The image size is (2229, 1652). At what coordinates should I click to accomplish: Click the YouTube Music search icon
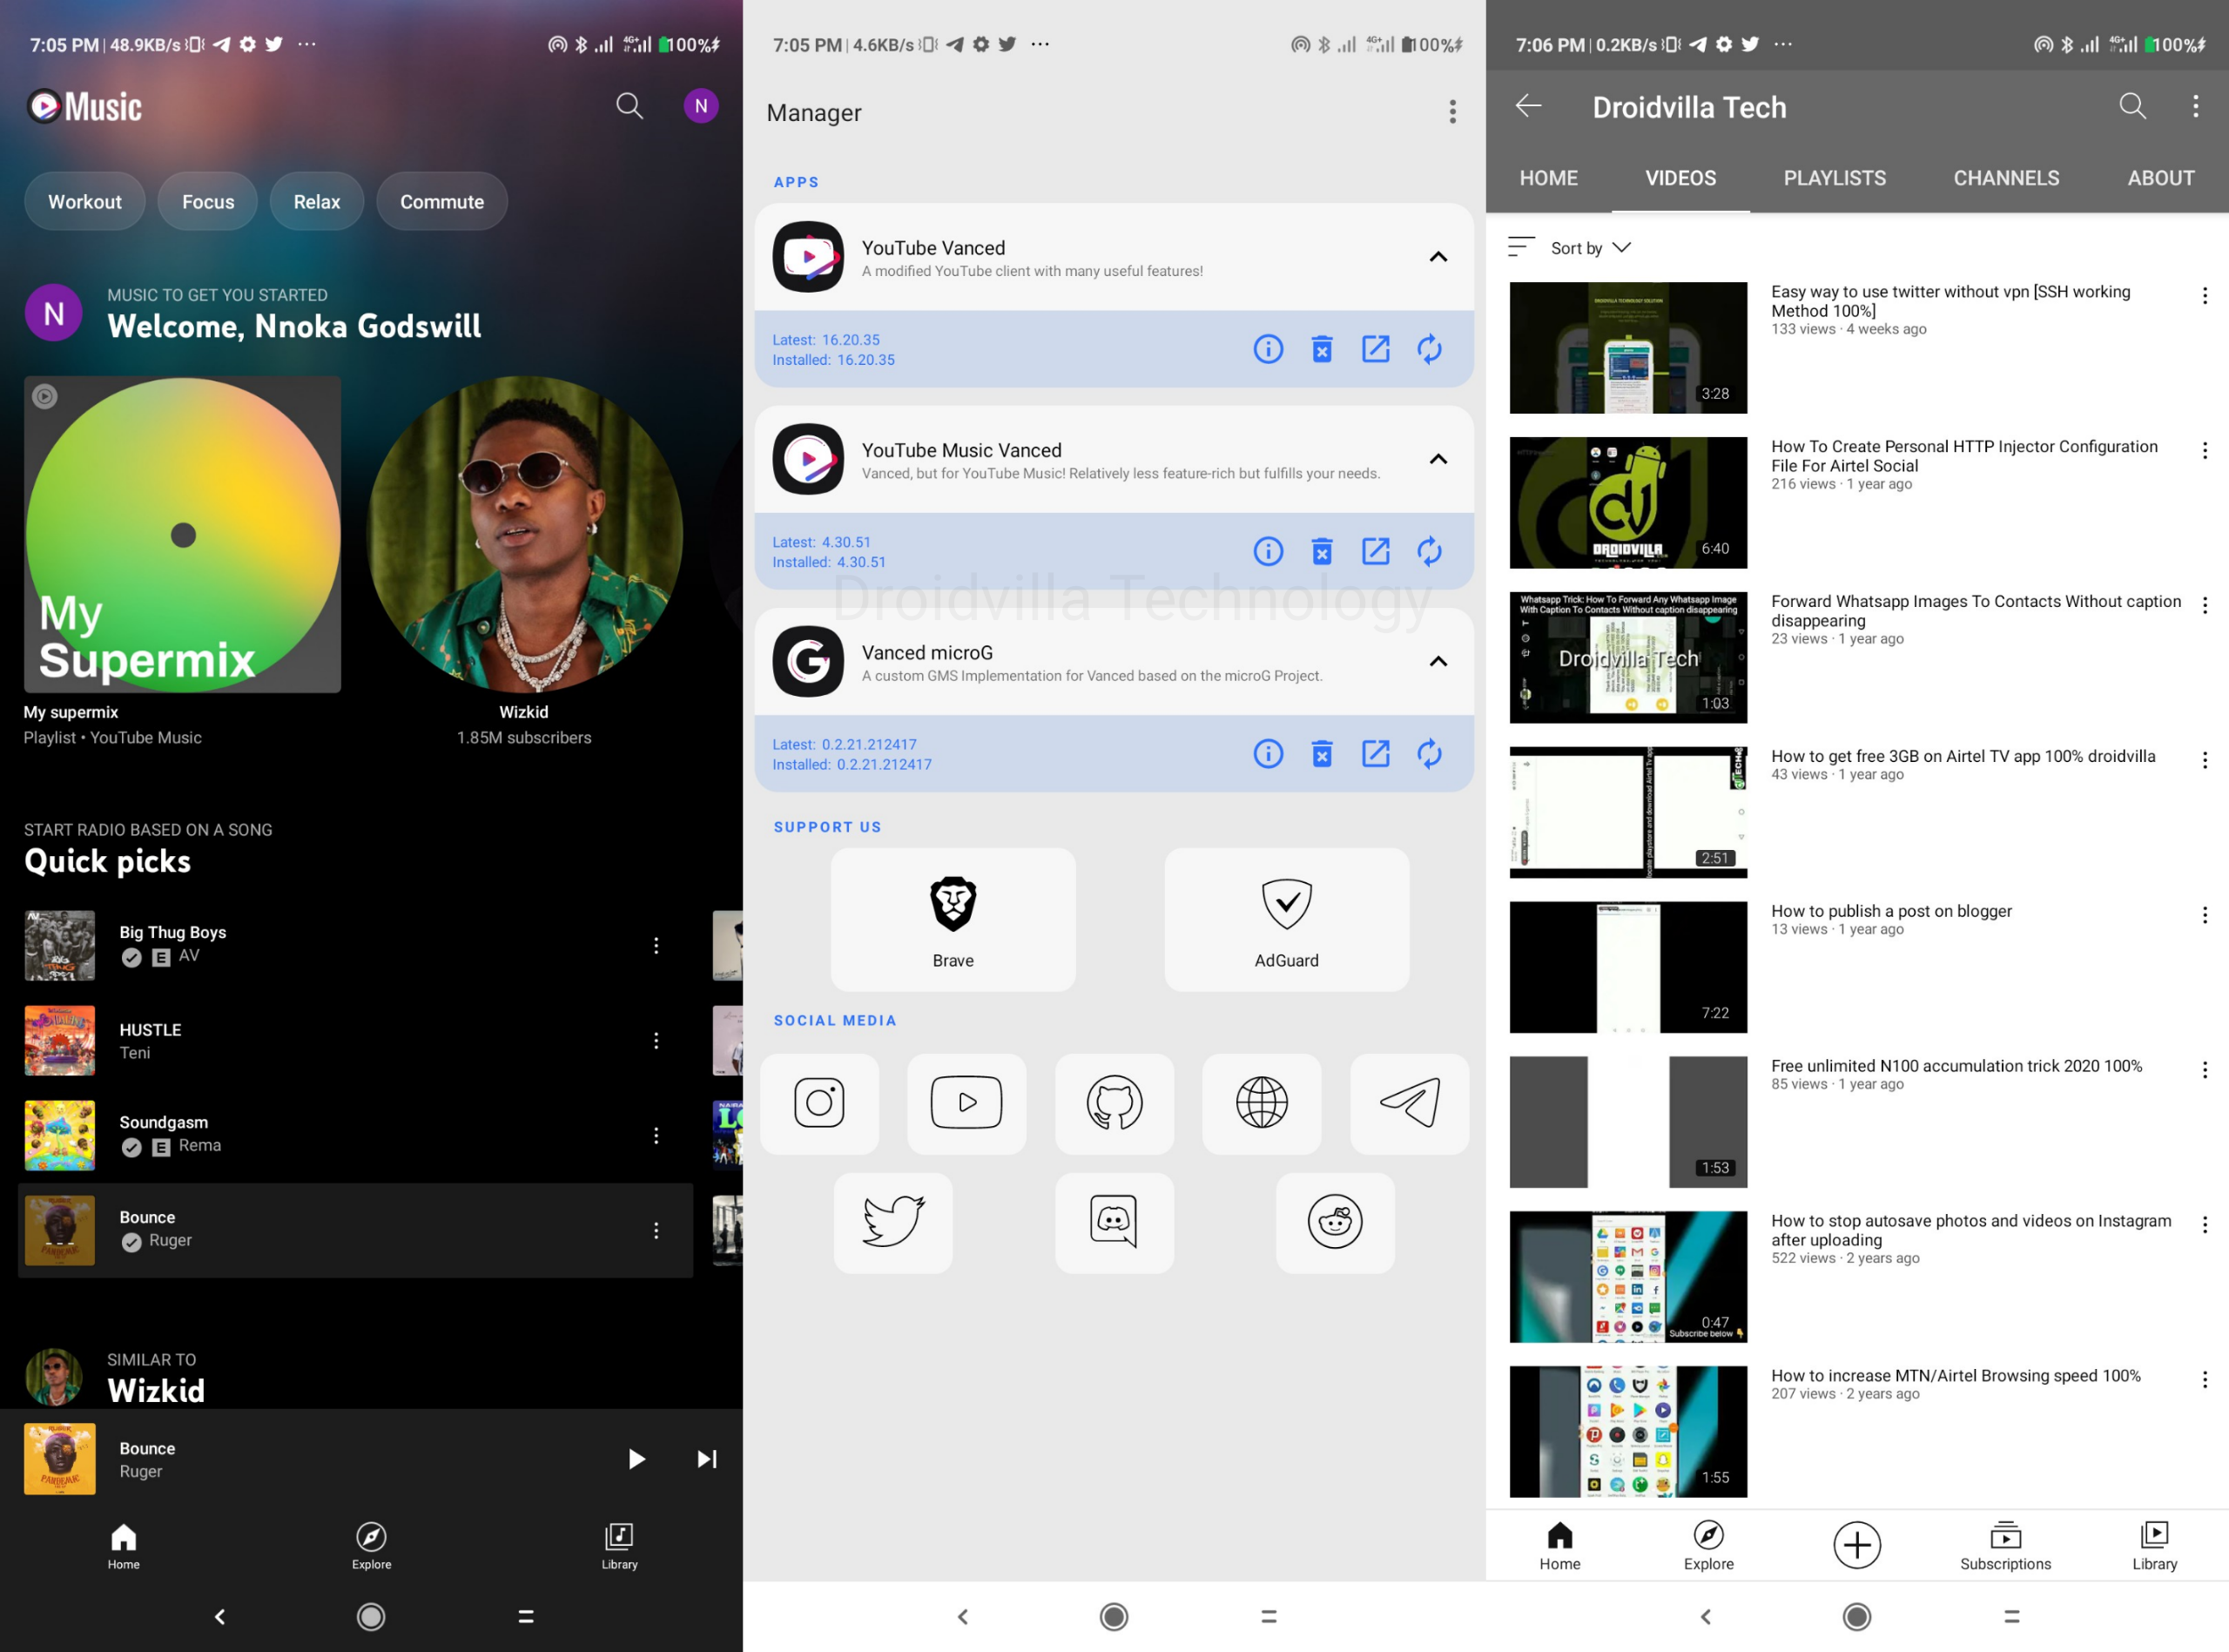click(628, 106)
